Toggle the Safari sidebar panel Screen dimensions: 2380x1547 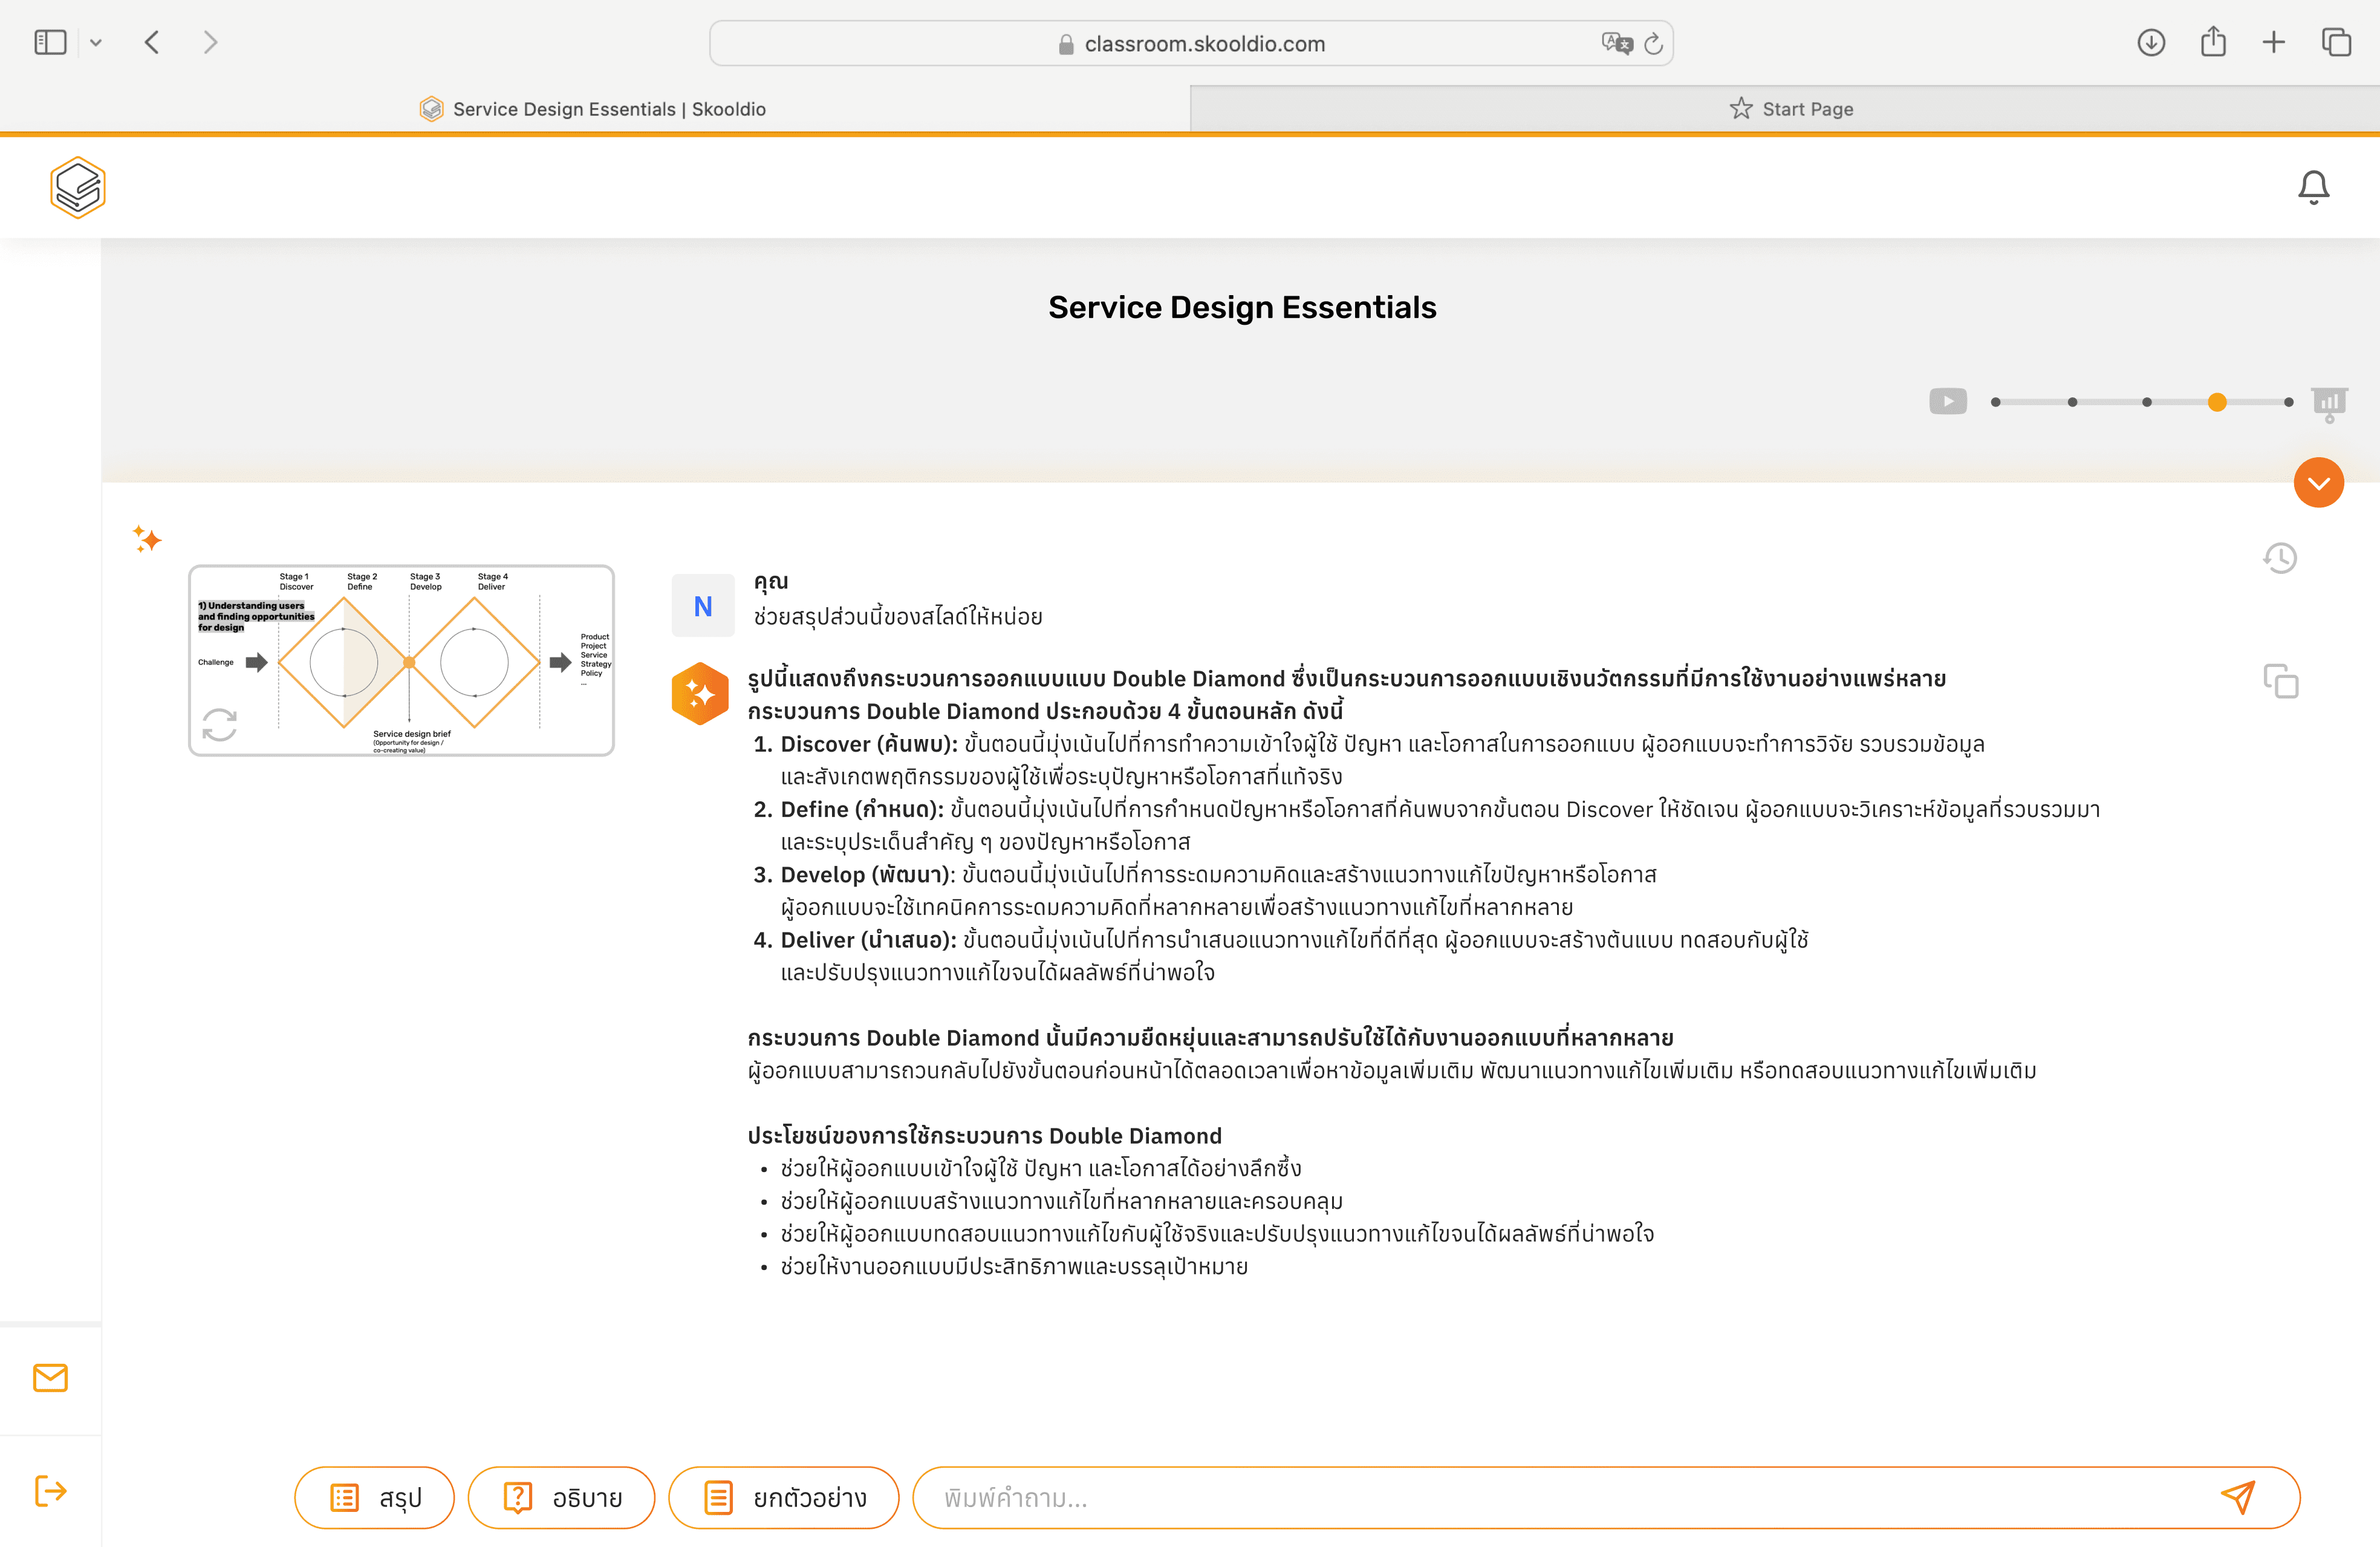[50, 43]
